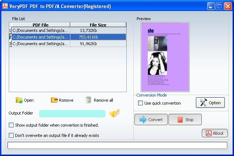Check Don't overwrite an output file option
Screen dimensions: 234x156
coord(11,135)
